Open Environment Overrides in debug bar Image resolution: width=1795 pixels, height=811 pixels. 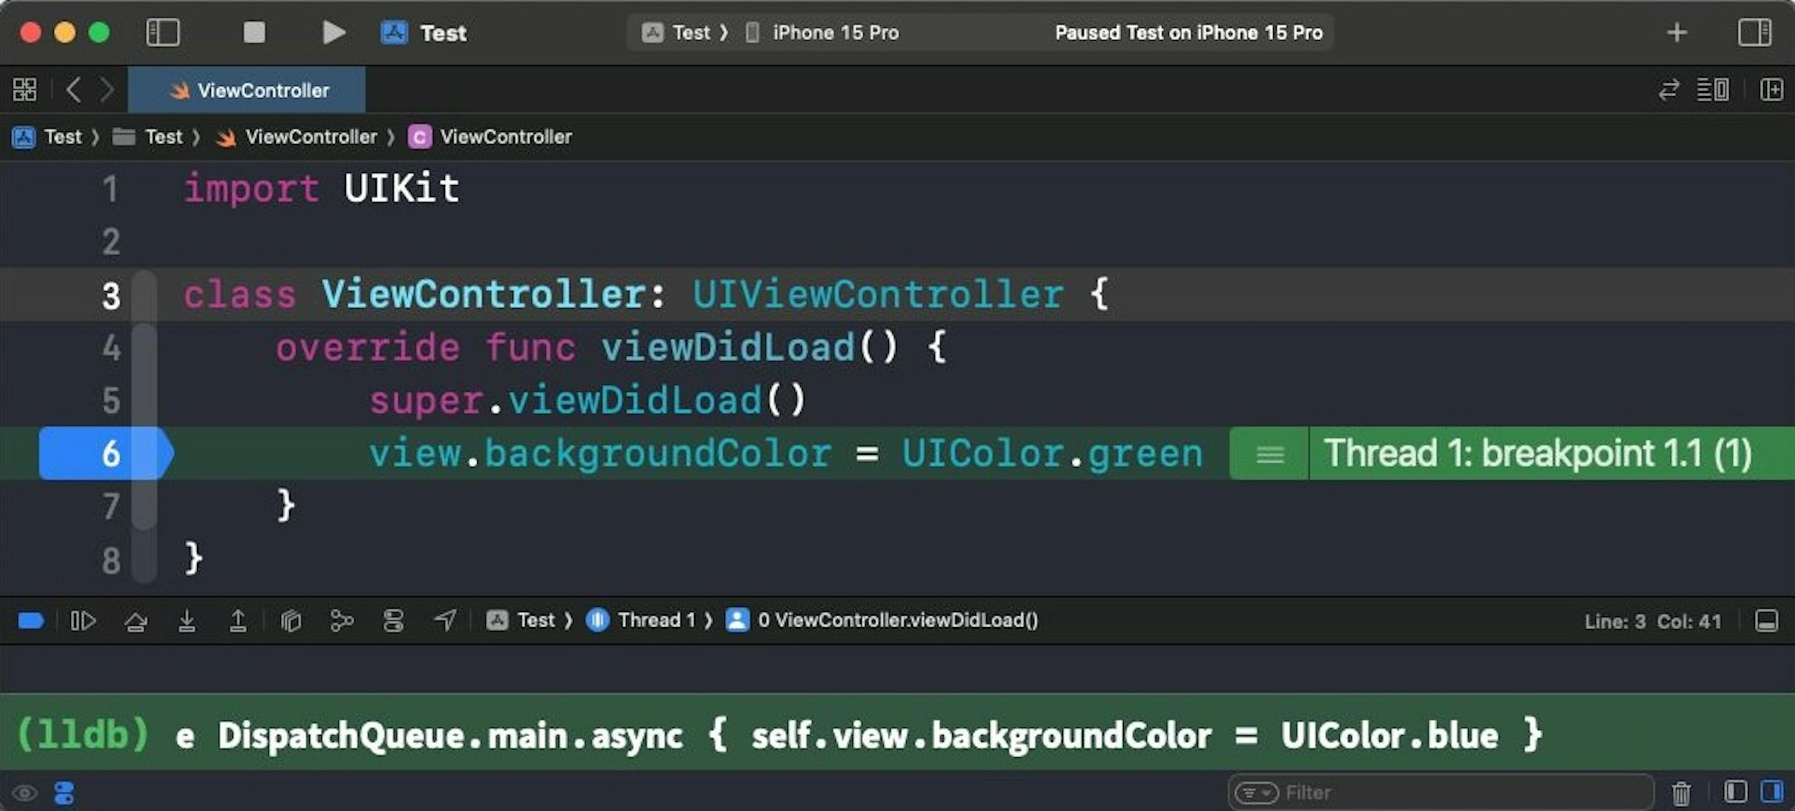393,620
